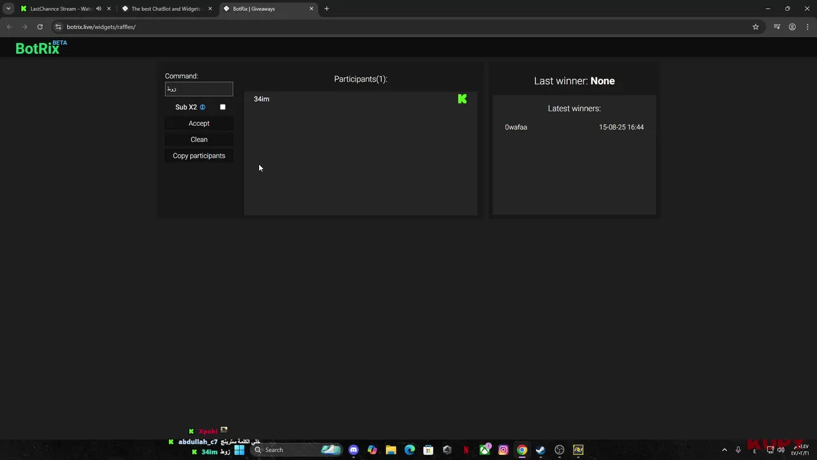Close the LastChannce Stream tab
Screen dimensions: 817x460
tap(109, 9)
